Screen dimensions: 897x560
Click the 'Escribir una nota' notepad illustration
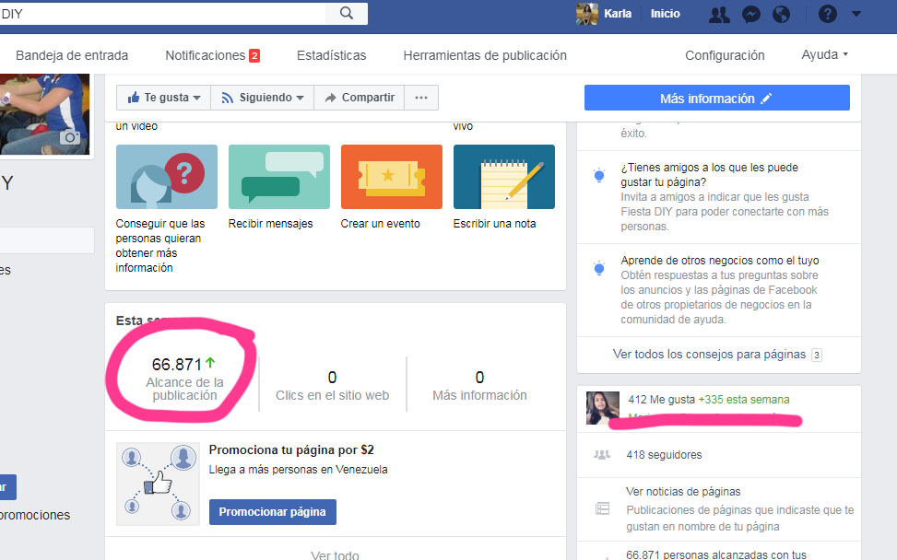click(504, 177)
